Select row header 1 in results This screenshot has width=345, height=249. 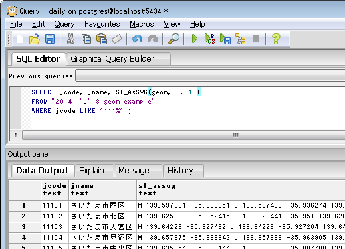click(x=24, y=205)
